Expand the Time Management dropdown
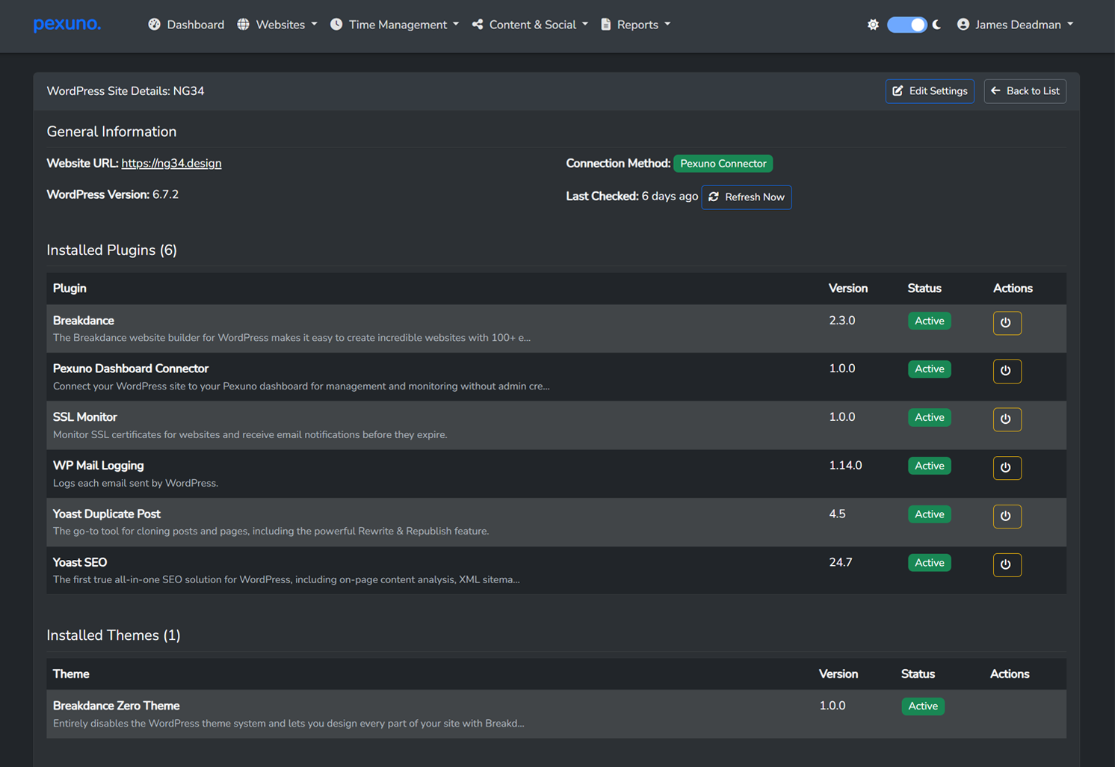 pos(395,25)
